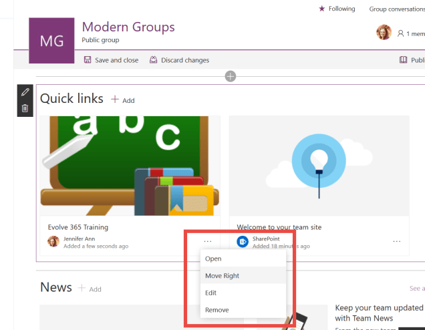Click Discard changes button

[179, 60]
